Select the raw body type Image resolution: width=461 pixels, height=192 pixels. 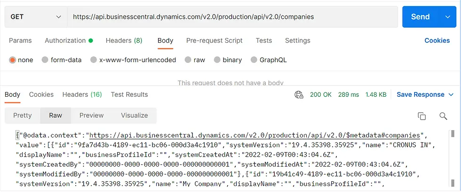pyautogui.click(x=188, y=60)
